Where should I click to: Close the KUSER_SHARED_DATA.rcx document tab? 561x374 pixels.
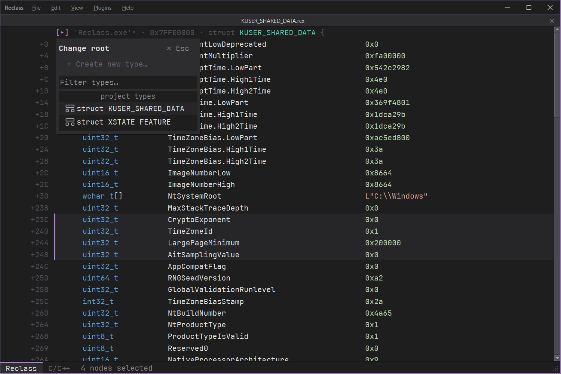pos(552,21)
